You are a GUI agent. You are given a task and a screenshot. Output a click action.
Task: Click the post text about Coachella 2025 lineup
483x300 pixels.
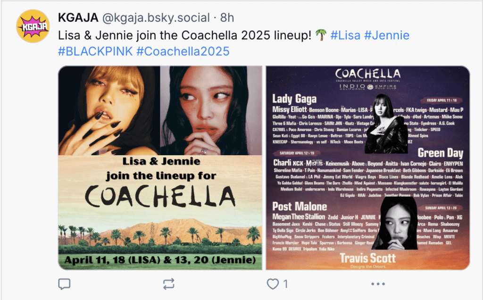185,35
